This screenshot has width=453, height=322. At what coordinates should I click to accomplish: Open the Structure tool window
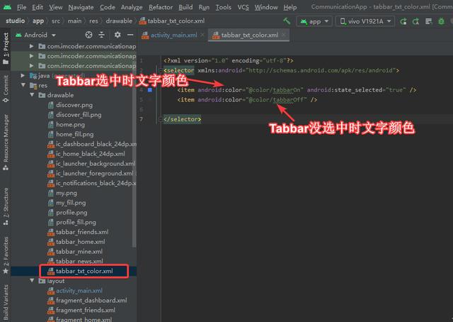[6, 206]
